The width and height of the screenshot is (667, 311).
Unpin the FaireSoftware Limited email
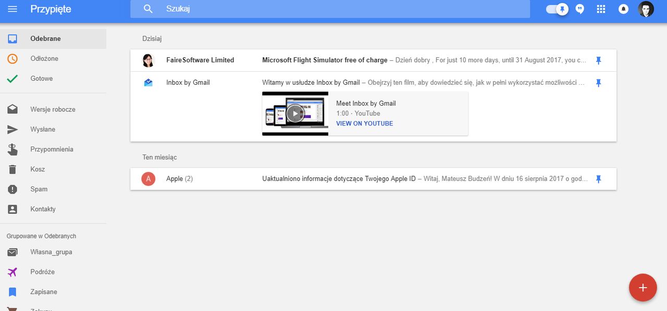(598, 60)
